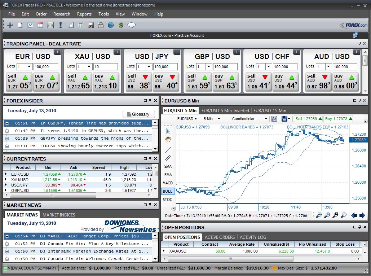Click Buy AUD at 0.8800 button
Viewport: 371px width, 276px height.
(x=345, y=82)
